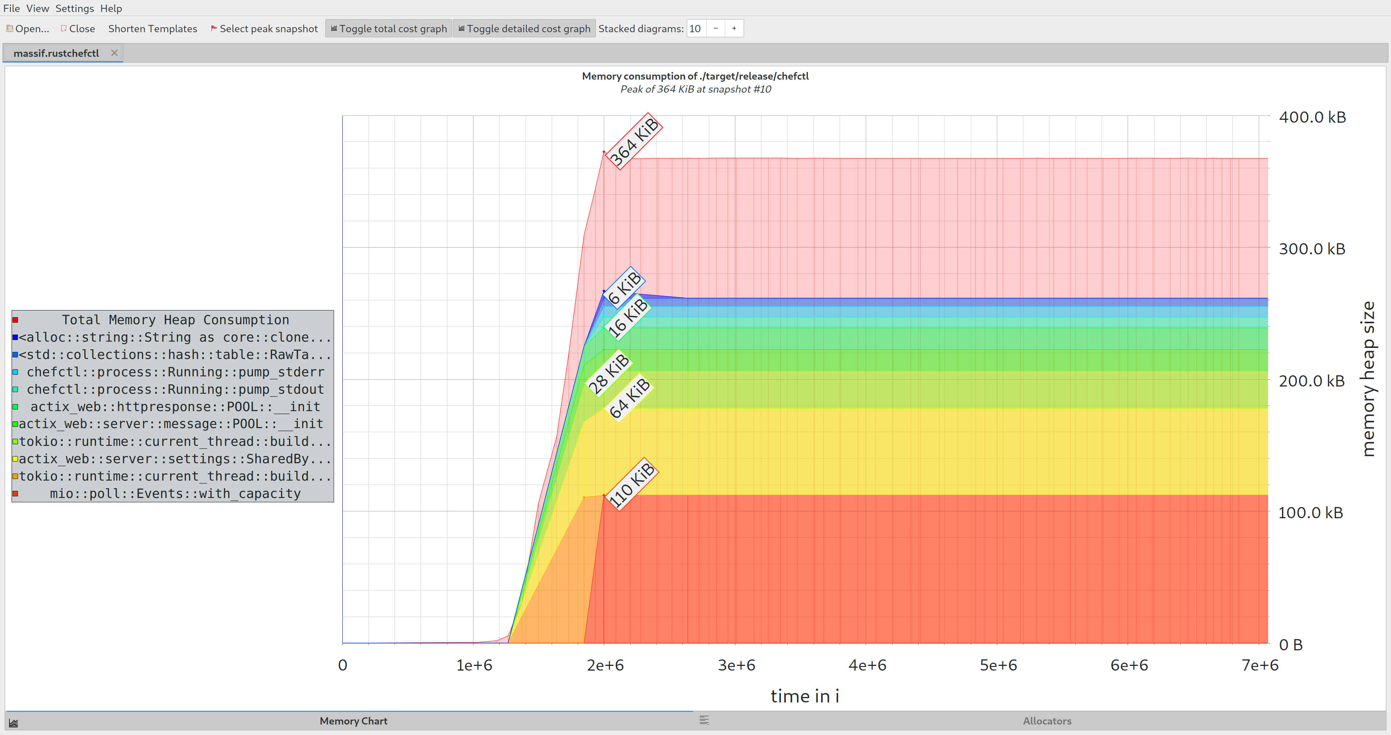Screen dimensions: 1391x735
Task: Decrease stacked diagrams count
Action: (715, 29)
